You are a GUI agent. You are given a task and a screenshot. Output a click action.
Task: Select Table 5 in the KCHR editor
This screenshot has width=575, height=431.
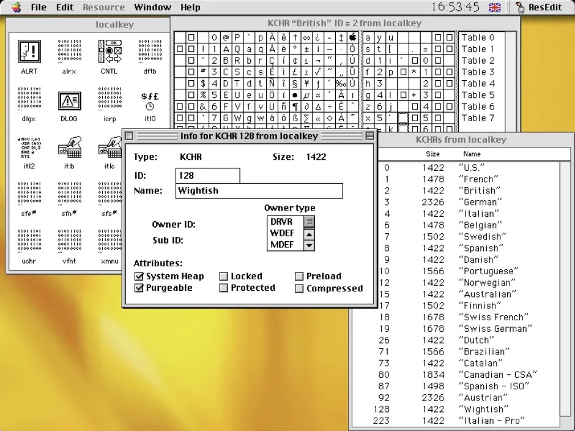(478, 95)
